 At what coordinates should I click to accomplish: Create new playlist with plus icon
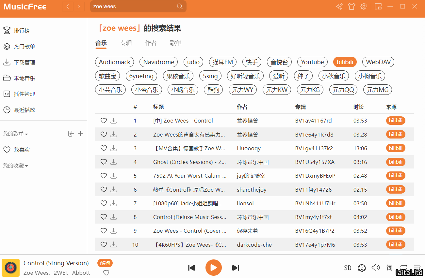(80, 134)
